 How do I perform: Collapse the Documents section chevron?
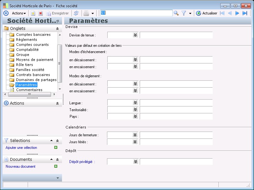57,160
